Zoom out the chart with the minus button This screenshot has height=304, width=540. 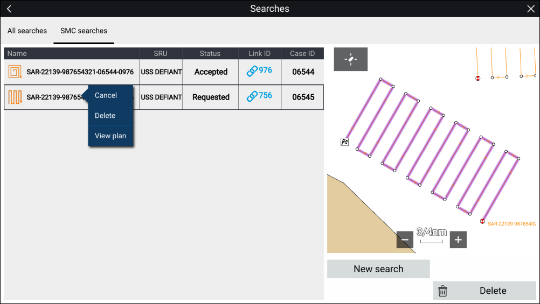click(x=405, y=240)
